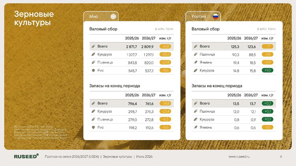Click the rice icon in world harvest table
This screenshot has height=166, width=296.
pyautogui.click(x=93, y=70)
